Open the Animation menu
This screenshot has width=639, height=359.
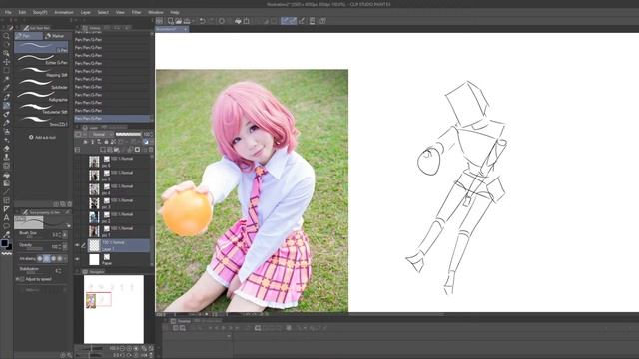tap(64, 12)
